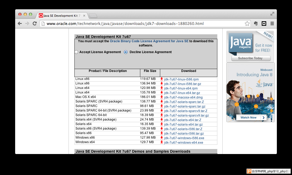
Task: Download jdk-7u67-solaris-x64.tar.gz
Action: (x=183, y=124)
